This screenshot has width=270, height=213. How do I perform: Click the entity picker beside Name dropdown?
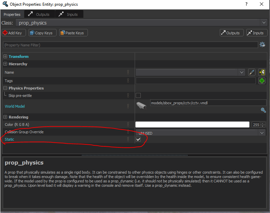(x=262, y=72)
